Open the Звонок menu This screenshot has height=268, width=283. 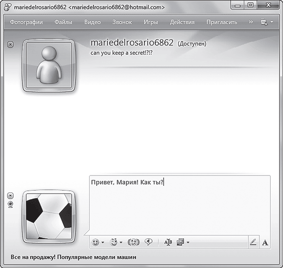click(122, 22)
